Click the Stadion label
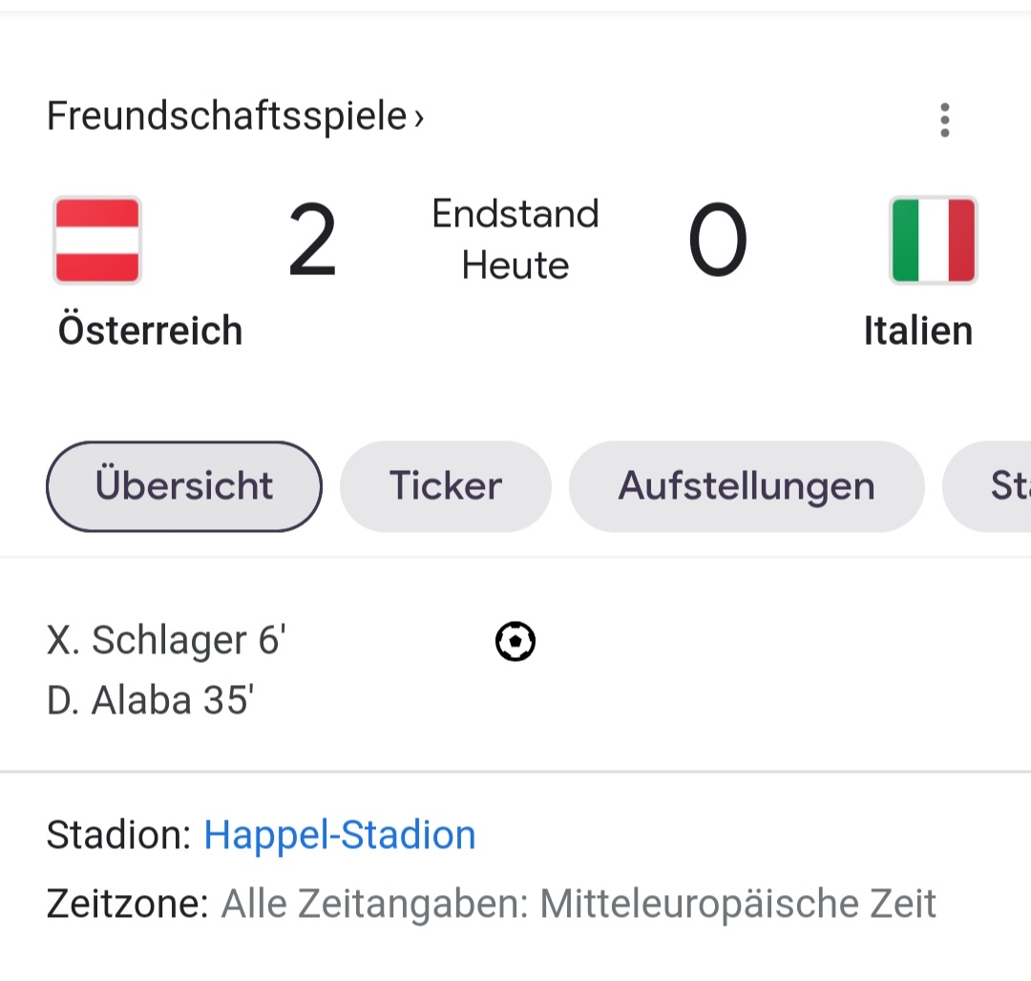The height and width of the screenshot is (981, 1031). click(119, 835)
